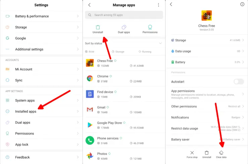Tap the Permissions ribbon icon in Settings list
The height and width of the screenshot is (164, 248).
7,133
